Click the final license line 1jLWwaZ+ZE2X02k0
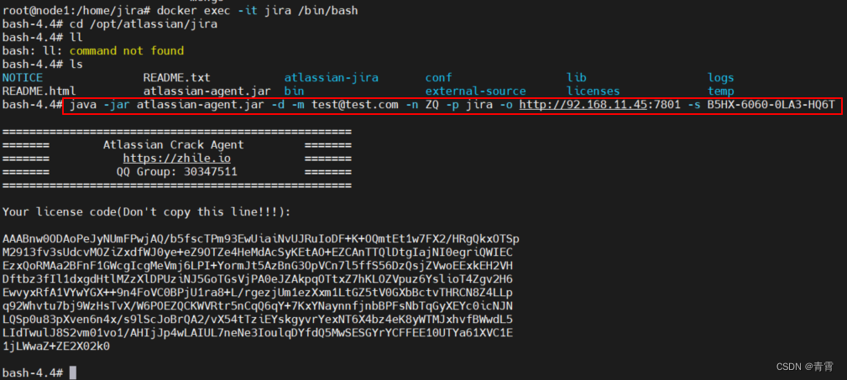The height and width of the screenshot is (380, 847). [56, 346]
